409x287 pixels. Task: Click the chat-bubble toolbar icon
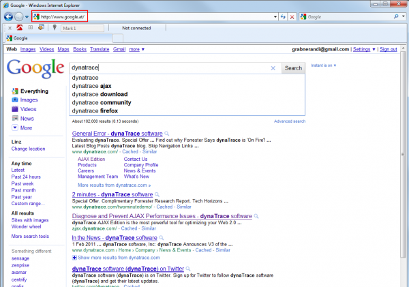41,27
